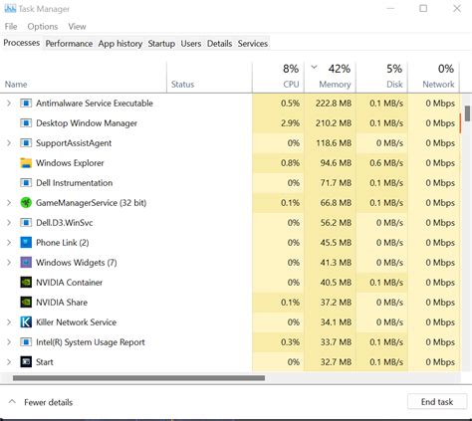Click the Phone Link app icon
The width and height of the screenshot is (472, 421).
[x=26, y=243]
